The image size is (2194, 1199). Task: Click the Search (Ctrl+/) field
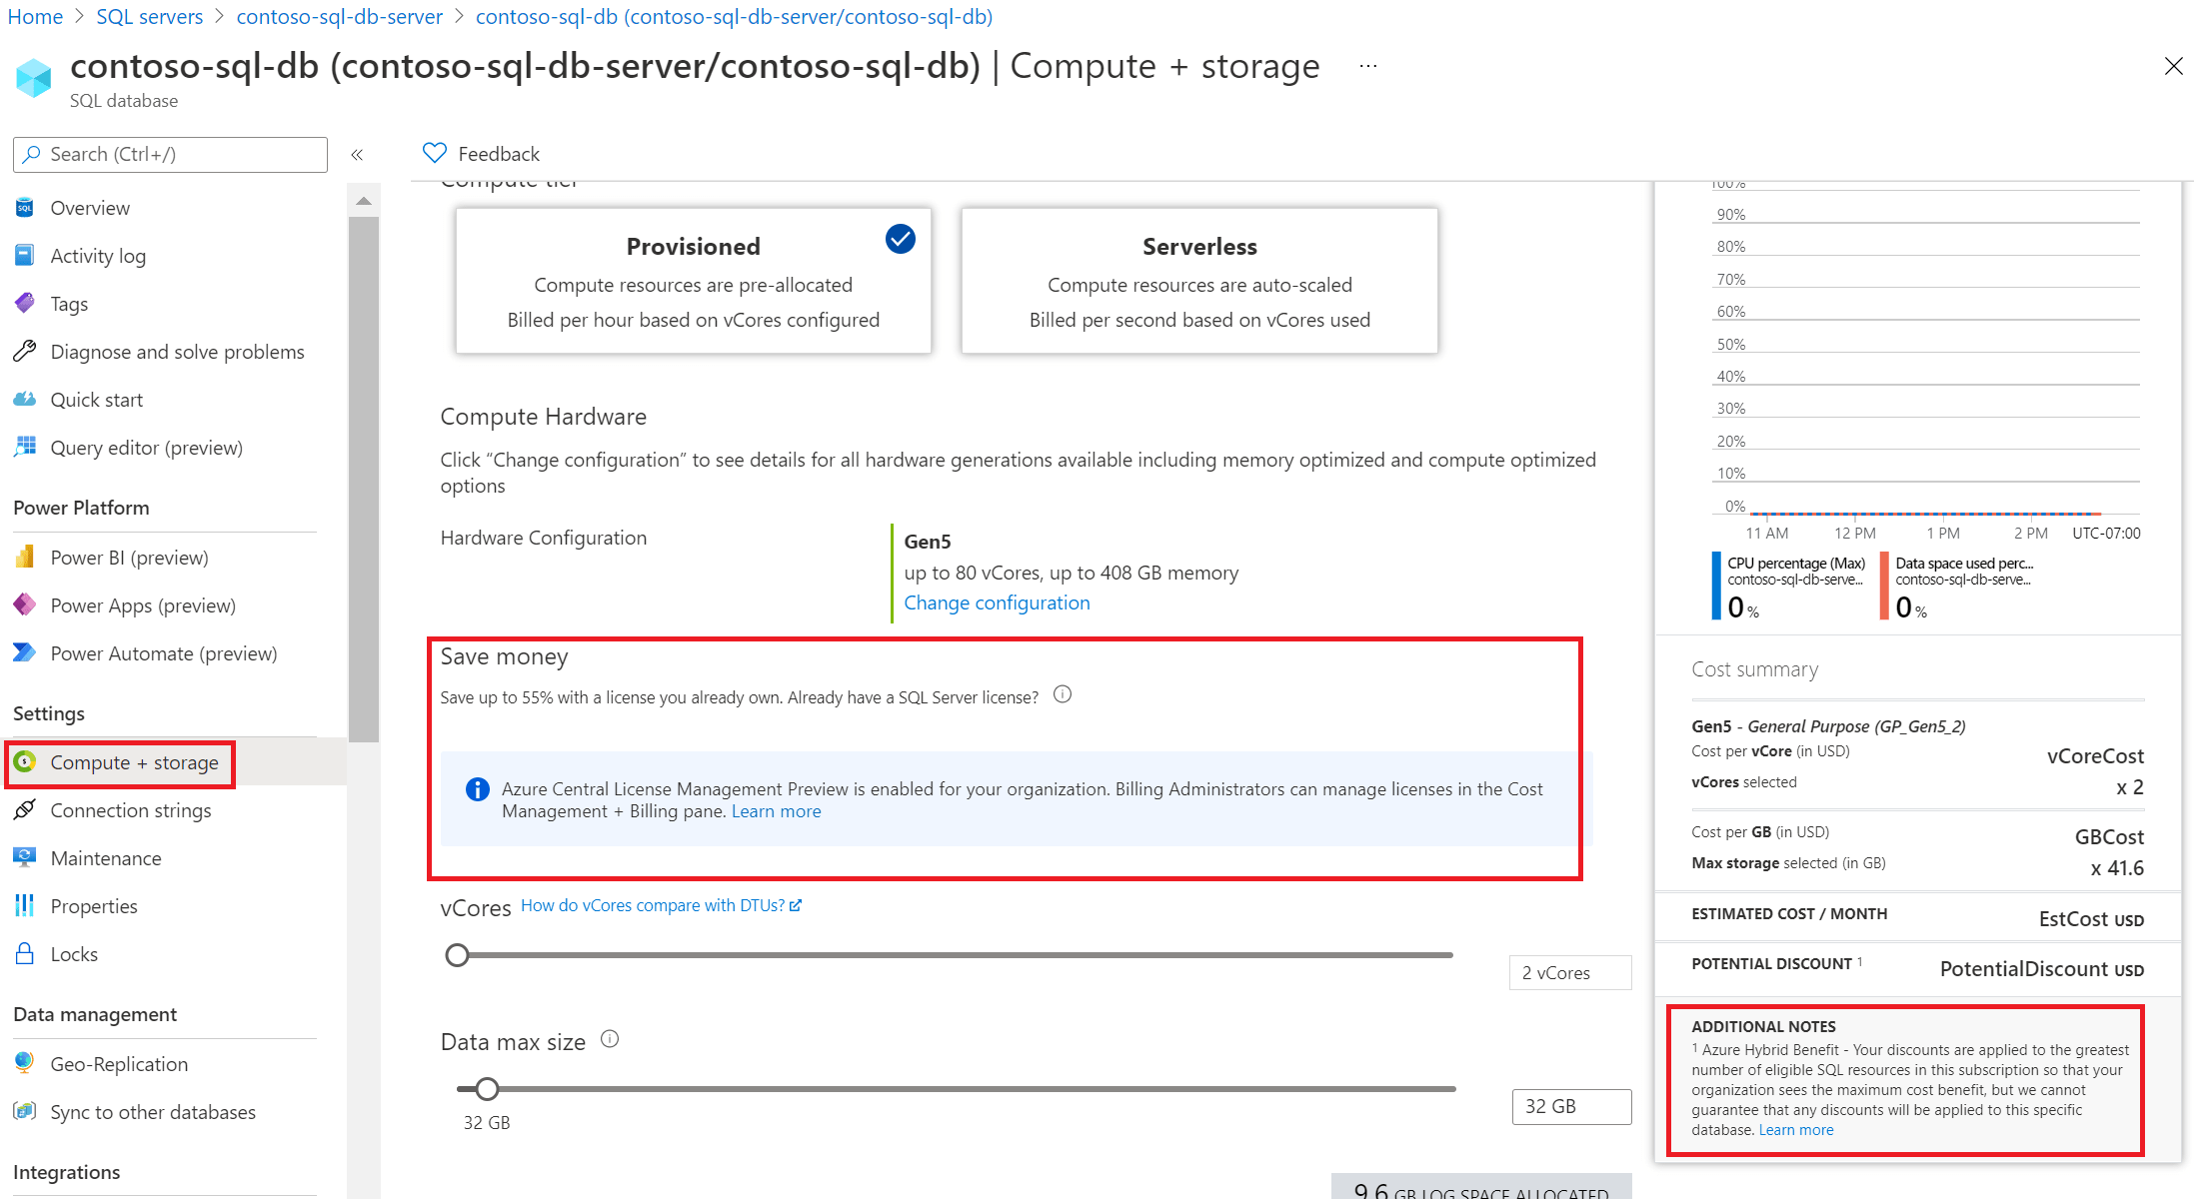(x=170, y=154)
